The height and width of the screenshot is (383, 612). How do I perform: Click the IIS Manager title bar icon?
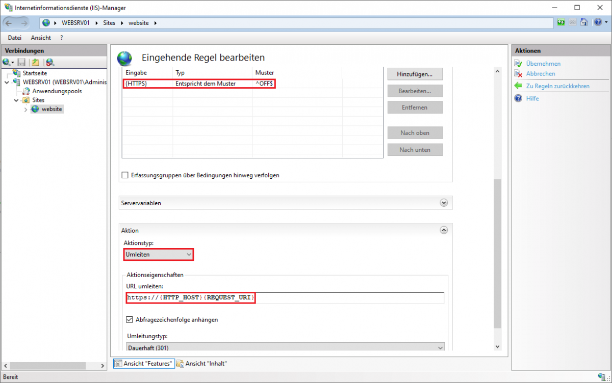click(x=9, y=8)
